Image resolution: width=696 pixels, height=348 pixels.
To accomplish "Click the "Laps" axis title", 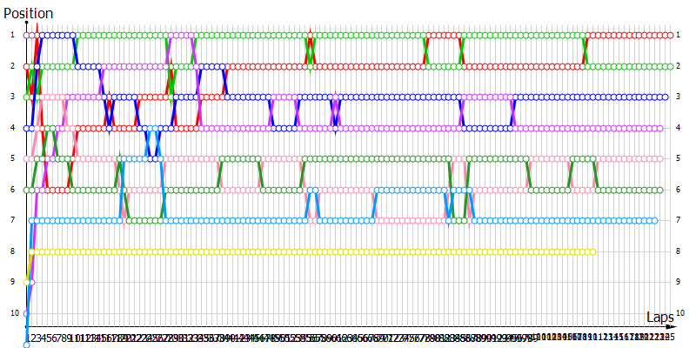I will (x=660, y=318).
